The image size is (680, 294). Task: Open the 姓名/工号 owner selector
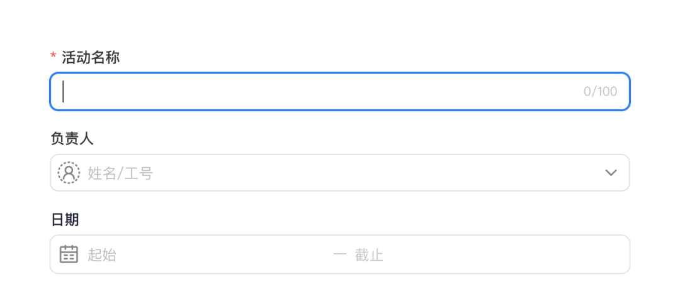pyautogui.click(x=315, y=173)
